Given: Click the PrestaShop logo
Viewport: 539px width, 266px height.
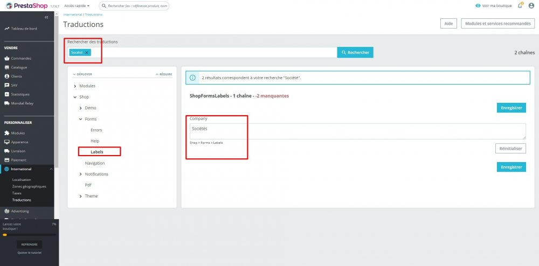Looking at the screenshot, I should pyautogui.click(x=27, y=5).
